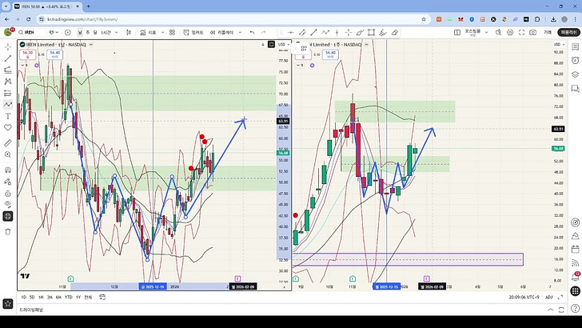
Task: Select the 1D date range
Action: (x=24, y=297)
